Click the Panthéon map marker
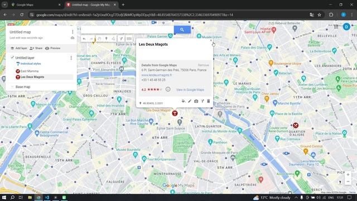357x201 pixels. [210, 142]
